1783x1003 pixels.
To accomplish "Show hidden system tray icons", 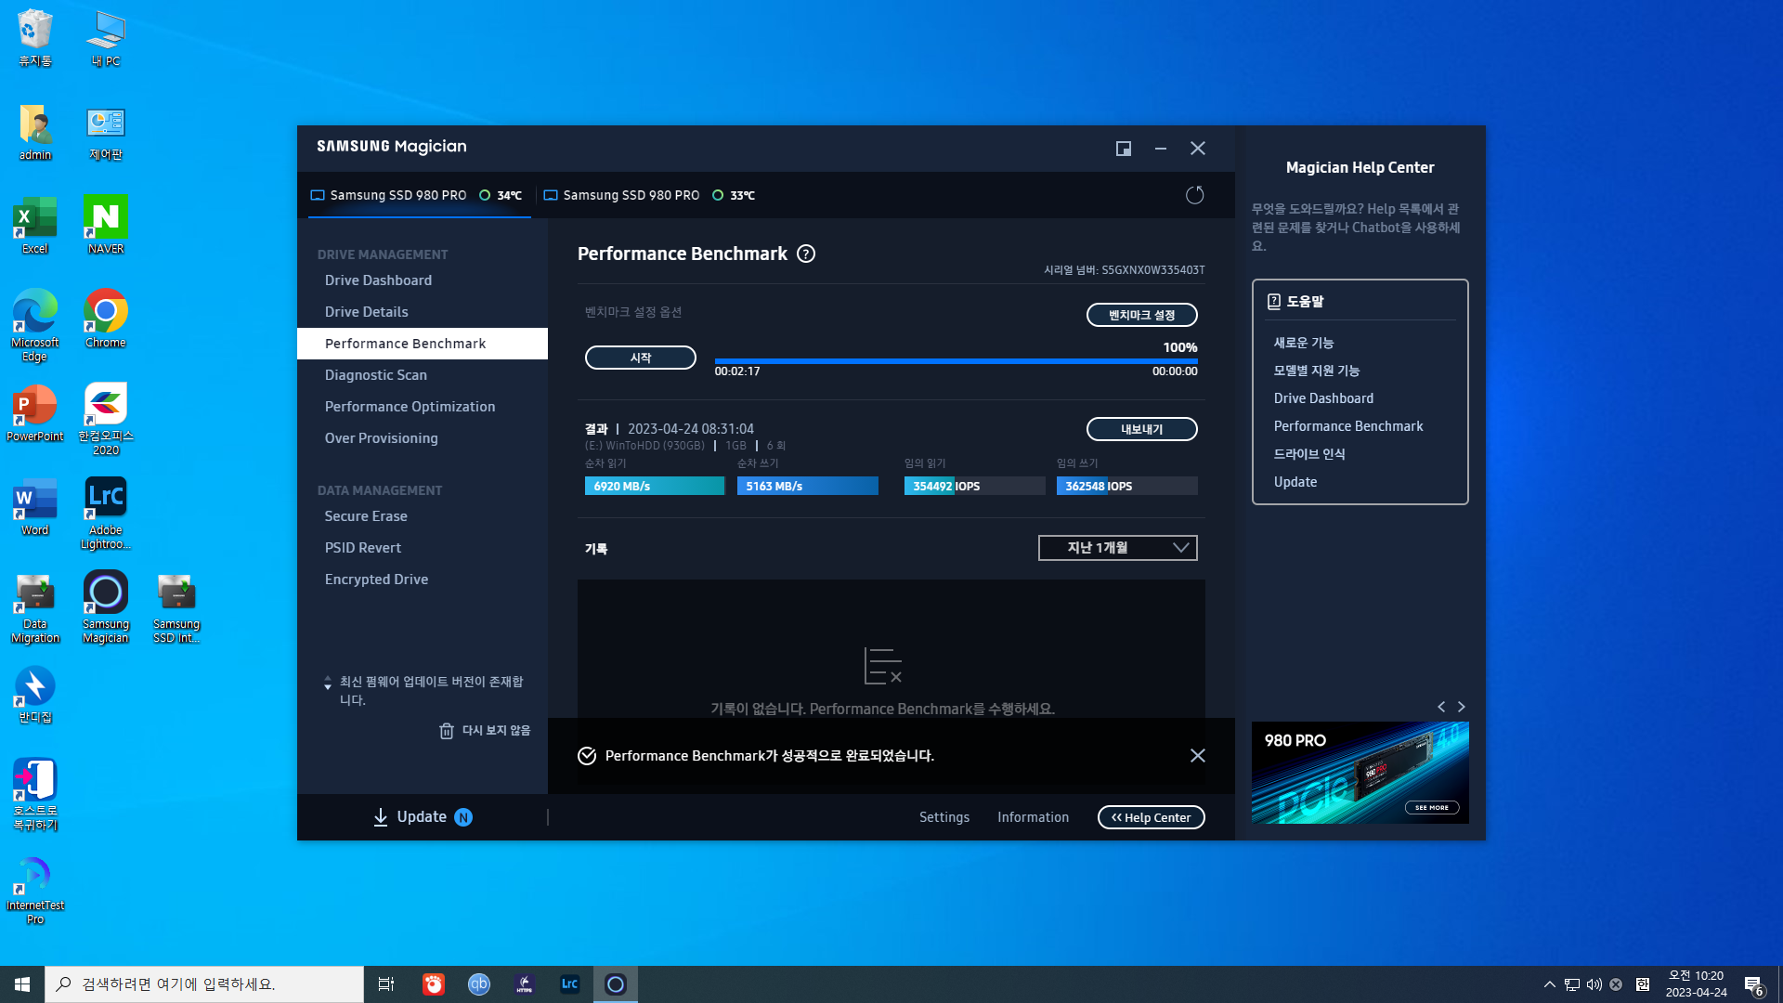I will [x=1549, y=984].
